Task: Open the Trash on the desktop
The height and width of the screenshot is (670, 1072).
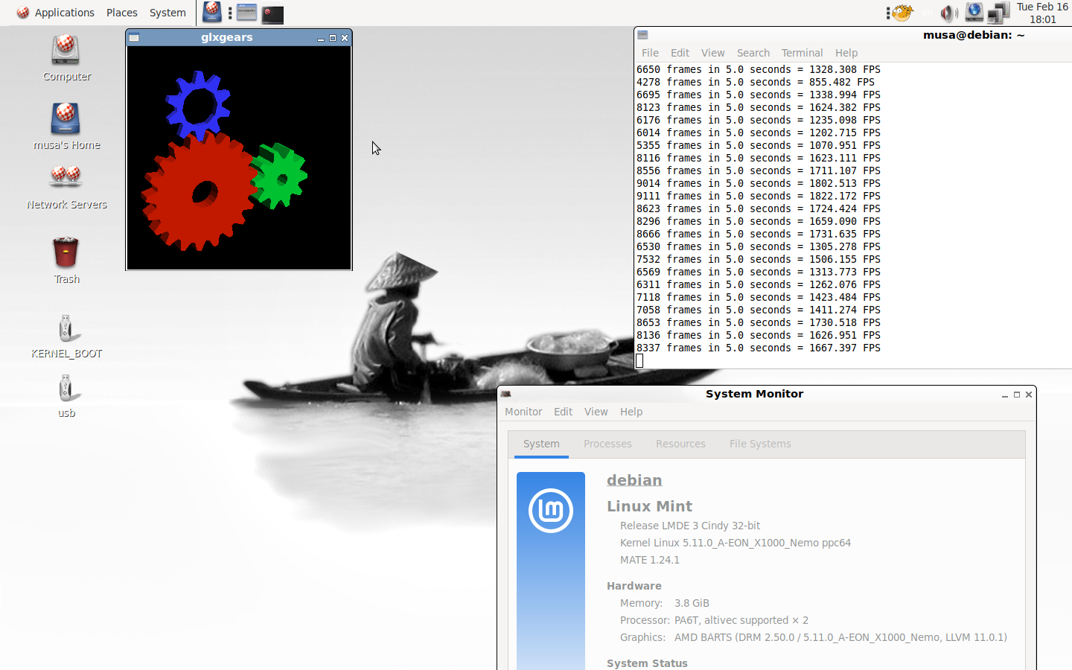Action: [x=66, y=253]
